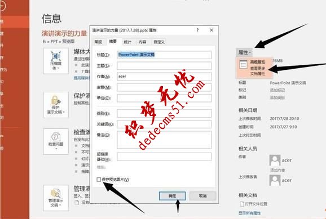The height and width of the screenshot is (219, 326).
Task: Click the back arrow circle in sidebar
Action: [x=2, y=6]
